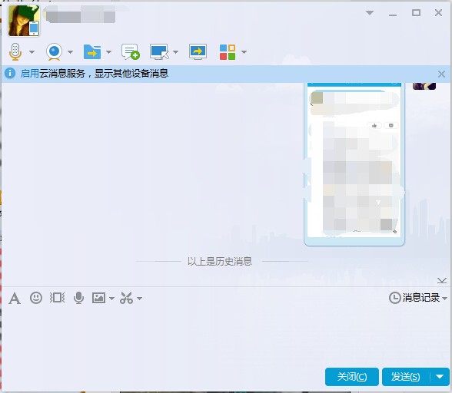Open the sent phone screenshot image

tap(354, 164)
